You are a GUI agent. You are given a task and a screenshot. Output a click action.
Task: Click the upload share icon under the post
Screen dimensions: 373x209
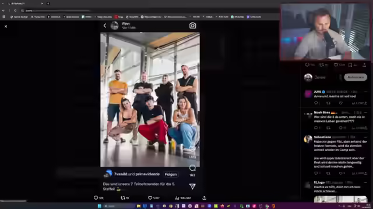pos(204,197)
